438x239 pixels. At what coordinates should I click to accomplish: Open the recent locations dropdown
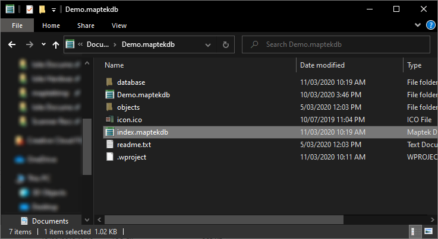43,44
